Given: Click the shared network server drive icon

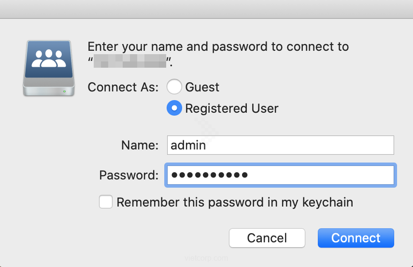Looking at the screenshot, I should (x=48, y=68).
